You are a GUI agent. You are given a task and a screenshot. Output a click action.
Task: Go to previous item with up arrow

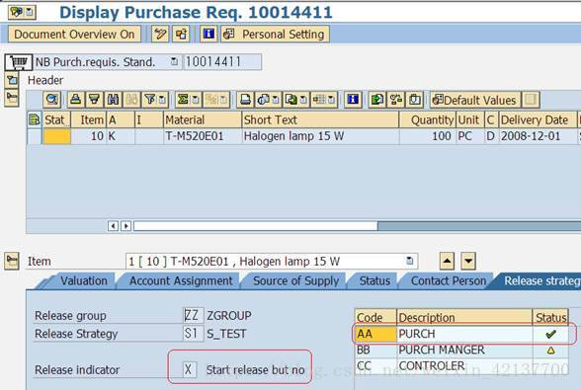(447, 261)
